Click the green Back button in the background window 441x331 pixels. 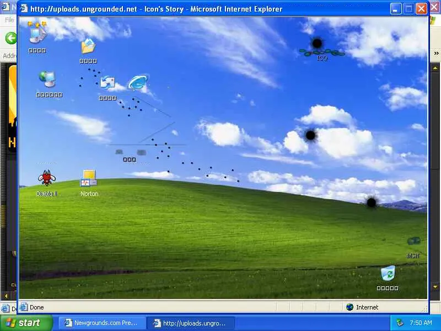[x=11, y=38]
